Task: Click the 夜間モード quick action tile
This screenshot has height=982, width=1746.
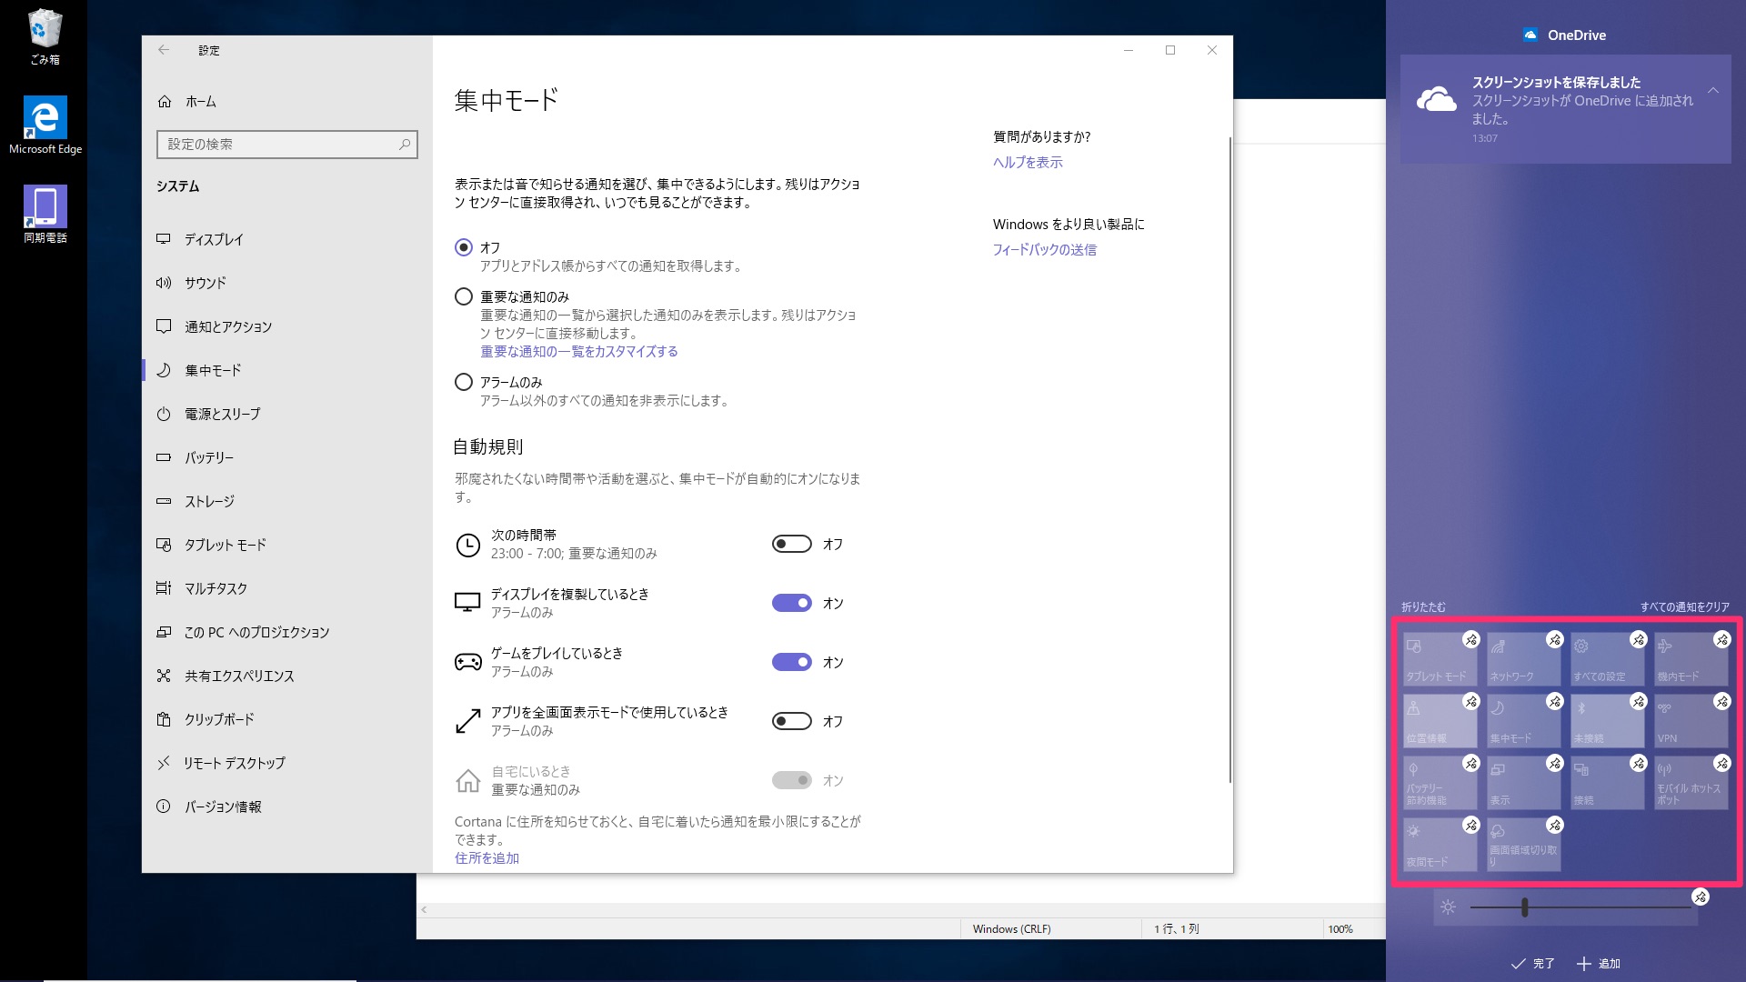Action: coord(1440,845)
